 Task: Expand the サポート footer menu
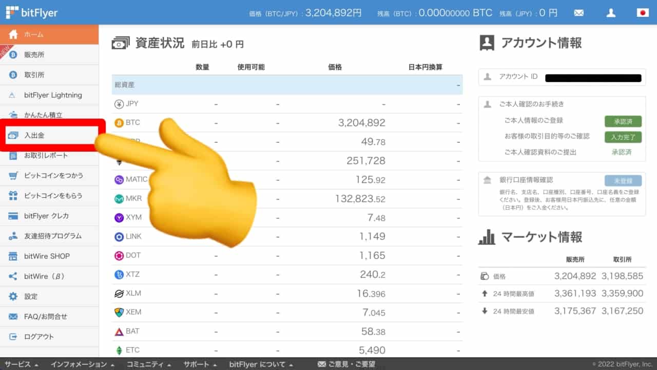[200, 364]
